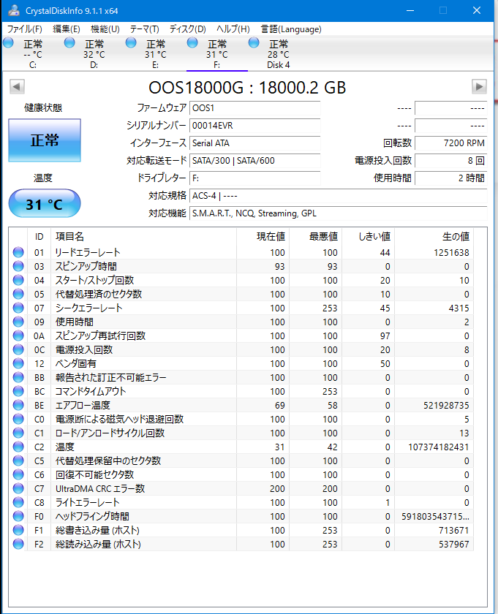Click the raw value 521928735
The image size is (498, 614).
pyautogui.click(x=446, y=405)
